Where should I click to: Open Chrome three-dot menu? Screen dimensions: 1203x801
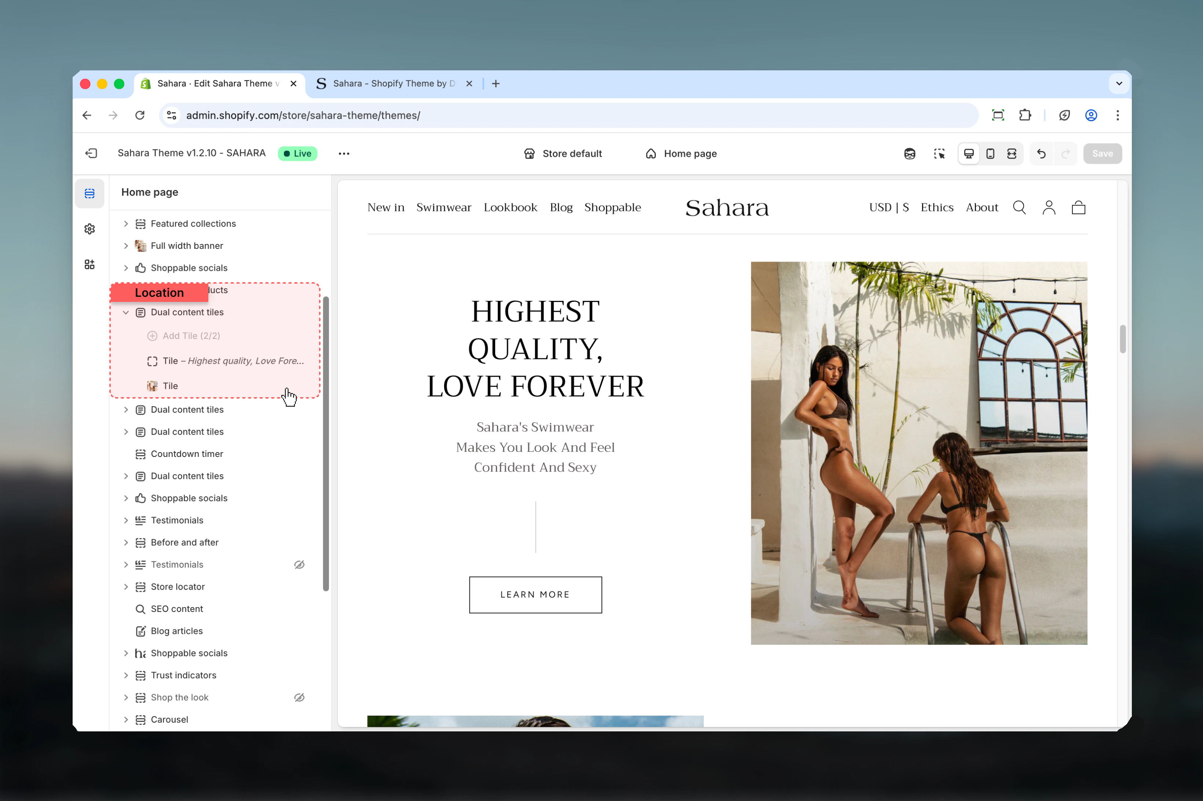click(1118, 115)
